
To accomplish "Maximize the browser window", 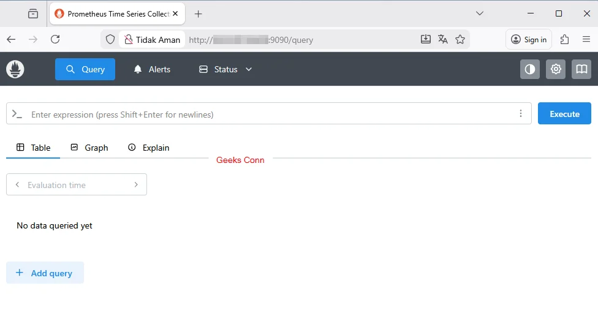I will pyautogui.click(x=559, y=13).
